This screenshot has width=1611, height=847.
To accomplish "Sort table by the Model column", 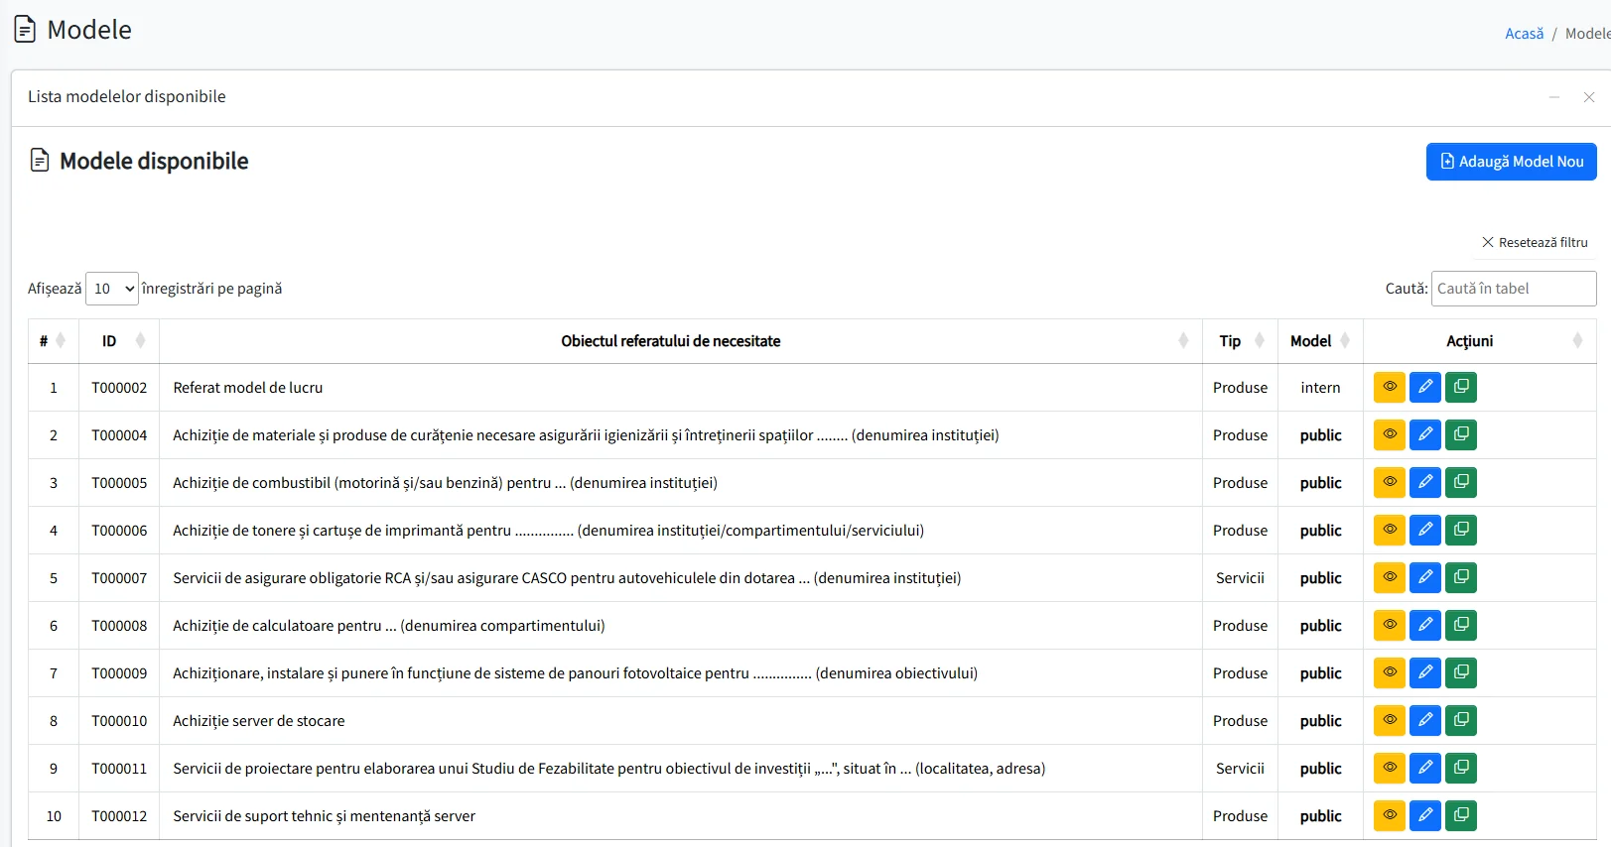I will pyautogui.click(x=1320, y=341).
